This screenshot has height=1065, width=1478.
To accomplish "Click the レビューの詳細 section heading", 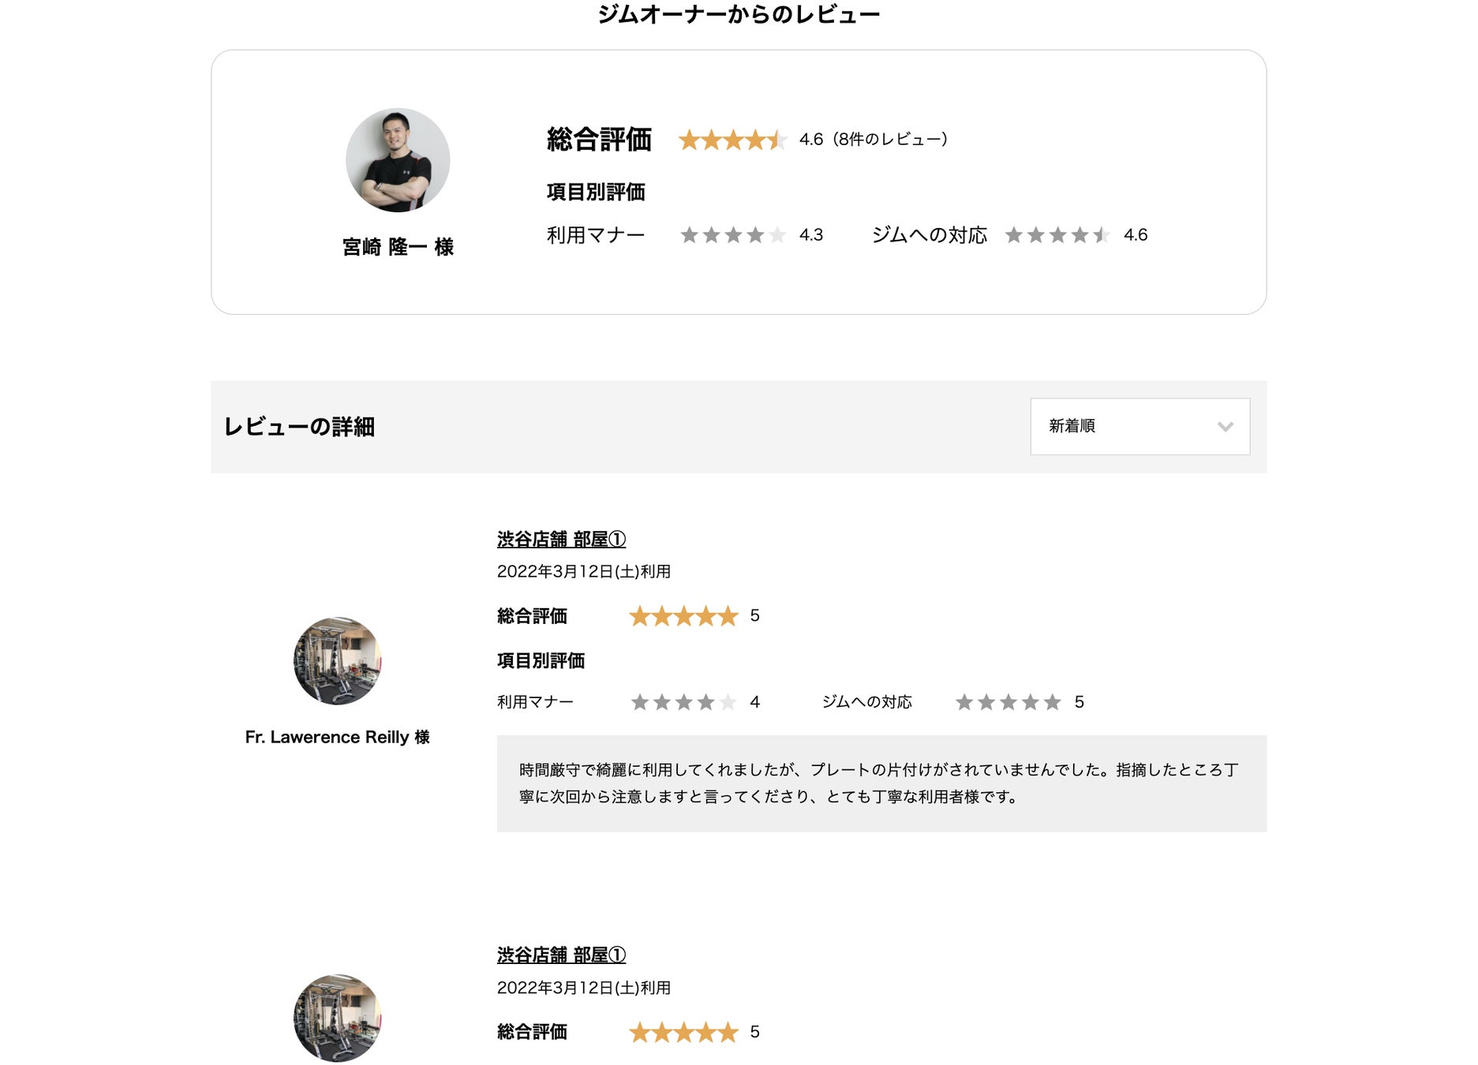I will click(x=299, y=427).
